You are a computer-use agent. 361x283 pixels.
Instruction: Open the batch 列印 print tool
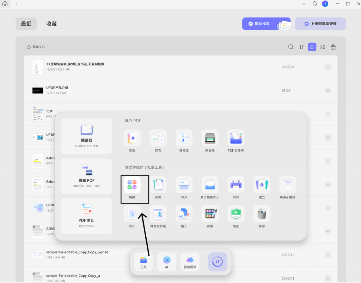point(236,185)
